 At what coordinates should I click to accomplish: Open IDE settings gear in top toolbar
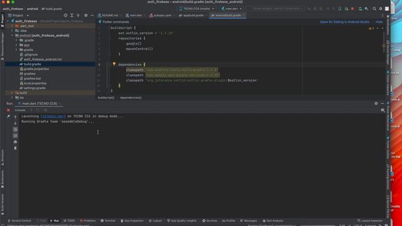[381, 9]
